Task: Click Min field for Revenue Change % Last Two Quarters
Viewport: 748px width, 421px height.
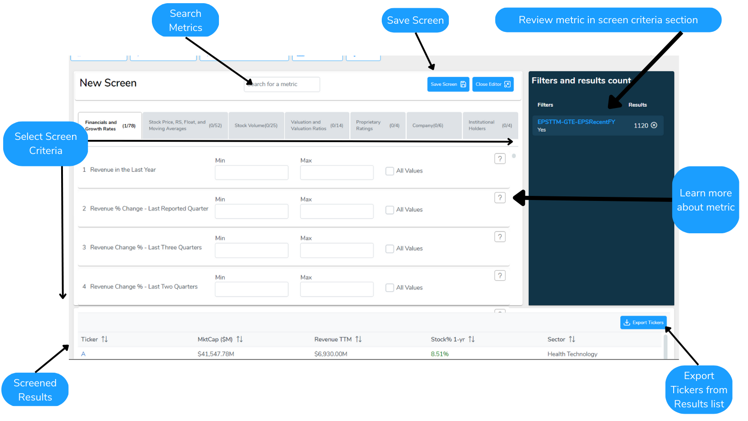Action: (x=252, y=289)
